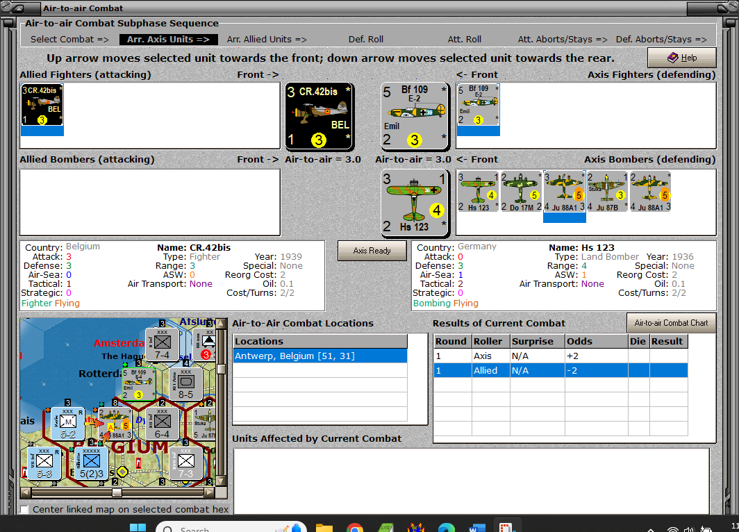
Task: Click the Arr. Allied Units subphase step
Action: (x=267, y=40)
